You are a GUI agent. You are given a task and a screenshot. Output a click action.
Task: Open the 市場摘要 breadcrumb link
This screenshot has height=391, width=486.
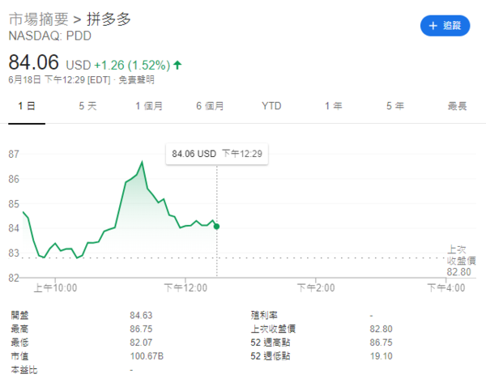pos(38,19)
